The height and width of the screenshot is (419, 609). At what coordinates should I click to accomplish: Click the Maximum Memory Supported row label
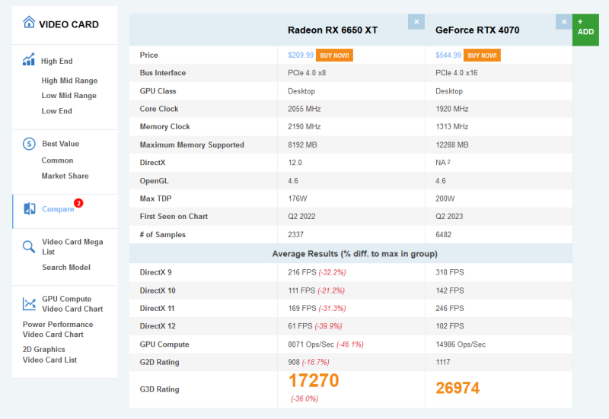(x=192, y=145)
